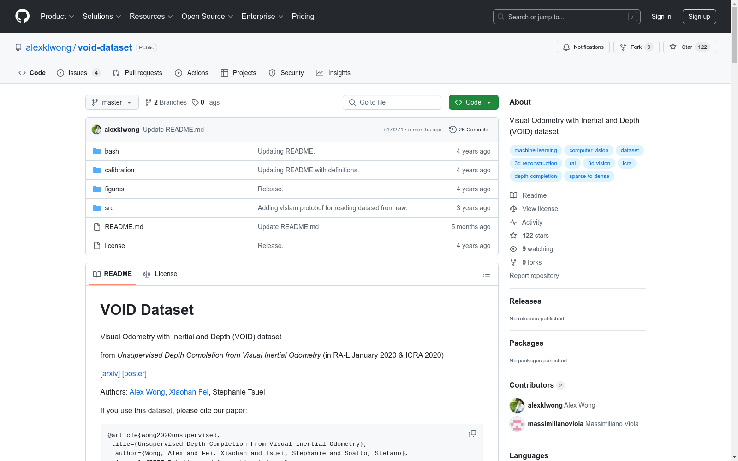
Task: Click the figures folder icon
Action: pos(97,189)
